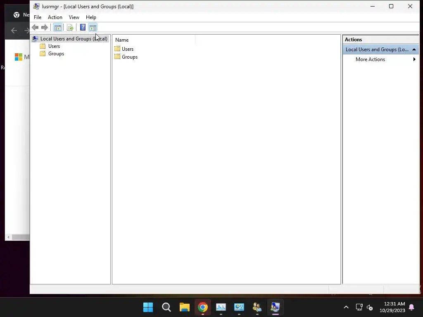Open Help via blue question mark icon
423x317 pixels.
[83, 27]
